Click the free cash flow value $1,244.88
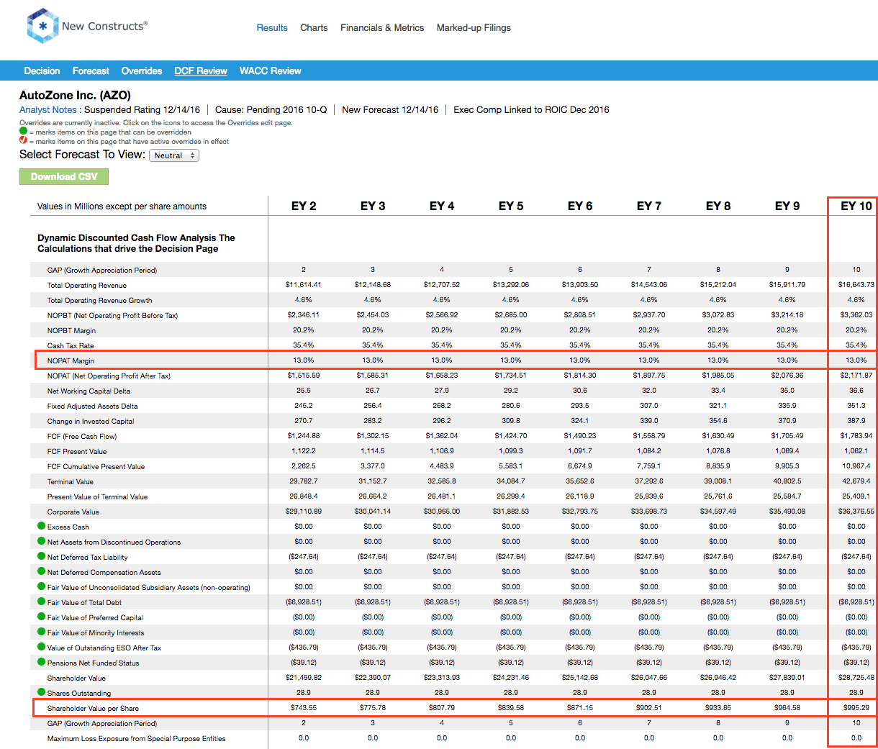This screenshot has width=878, height=749. [x=304, y=436]
